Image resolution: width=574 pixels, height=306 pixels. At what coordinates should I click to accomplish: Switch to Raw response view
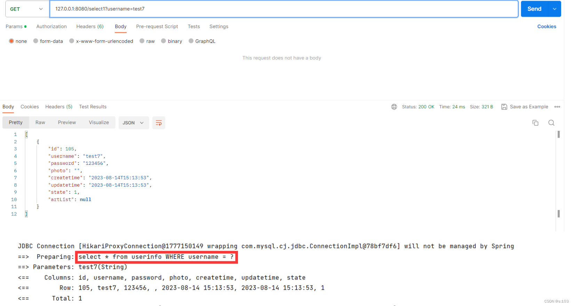(x=40, y=122)
